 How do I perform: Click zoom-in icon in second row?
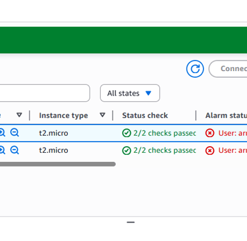pyautogui.click(x=2, y=150)
